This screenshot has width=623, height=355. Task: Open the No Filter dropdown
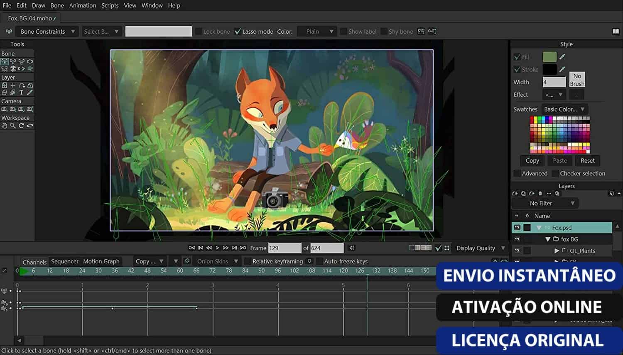point(545,203)
